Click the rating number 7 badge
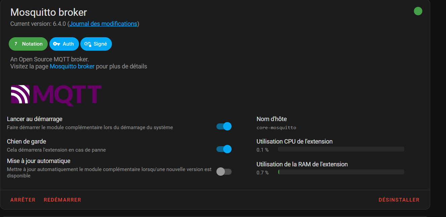This screenshot has width=446, height=217. [16, 44]
